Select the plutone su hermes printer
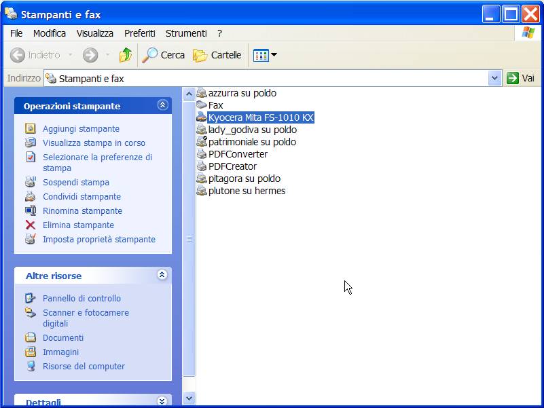544x408 pixels. point(241,191)
